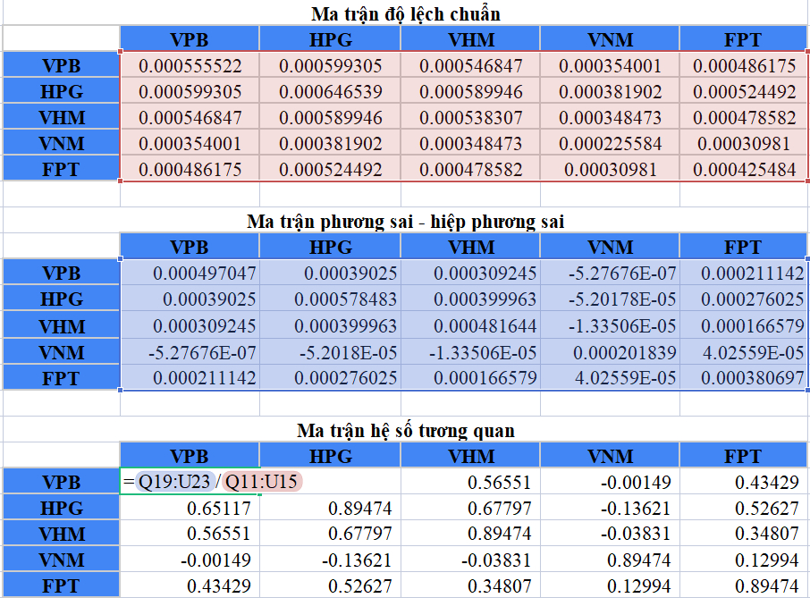Screen dimensions: 810x598
Task: Click cell with value -5.27676E-07 in VPB row
Action: pos(610,273)
